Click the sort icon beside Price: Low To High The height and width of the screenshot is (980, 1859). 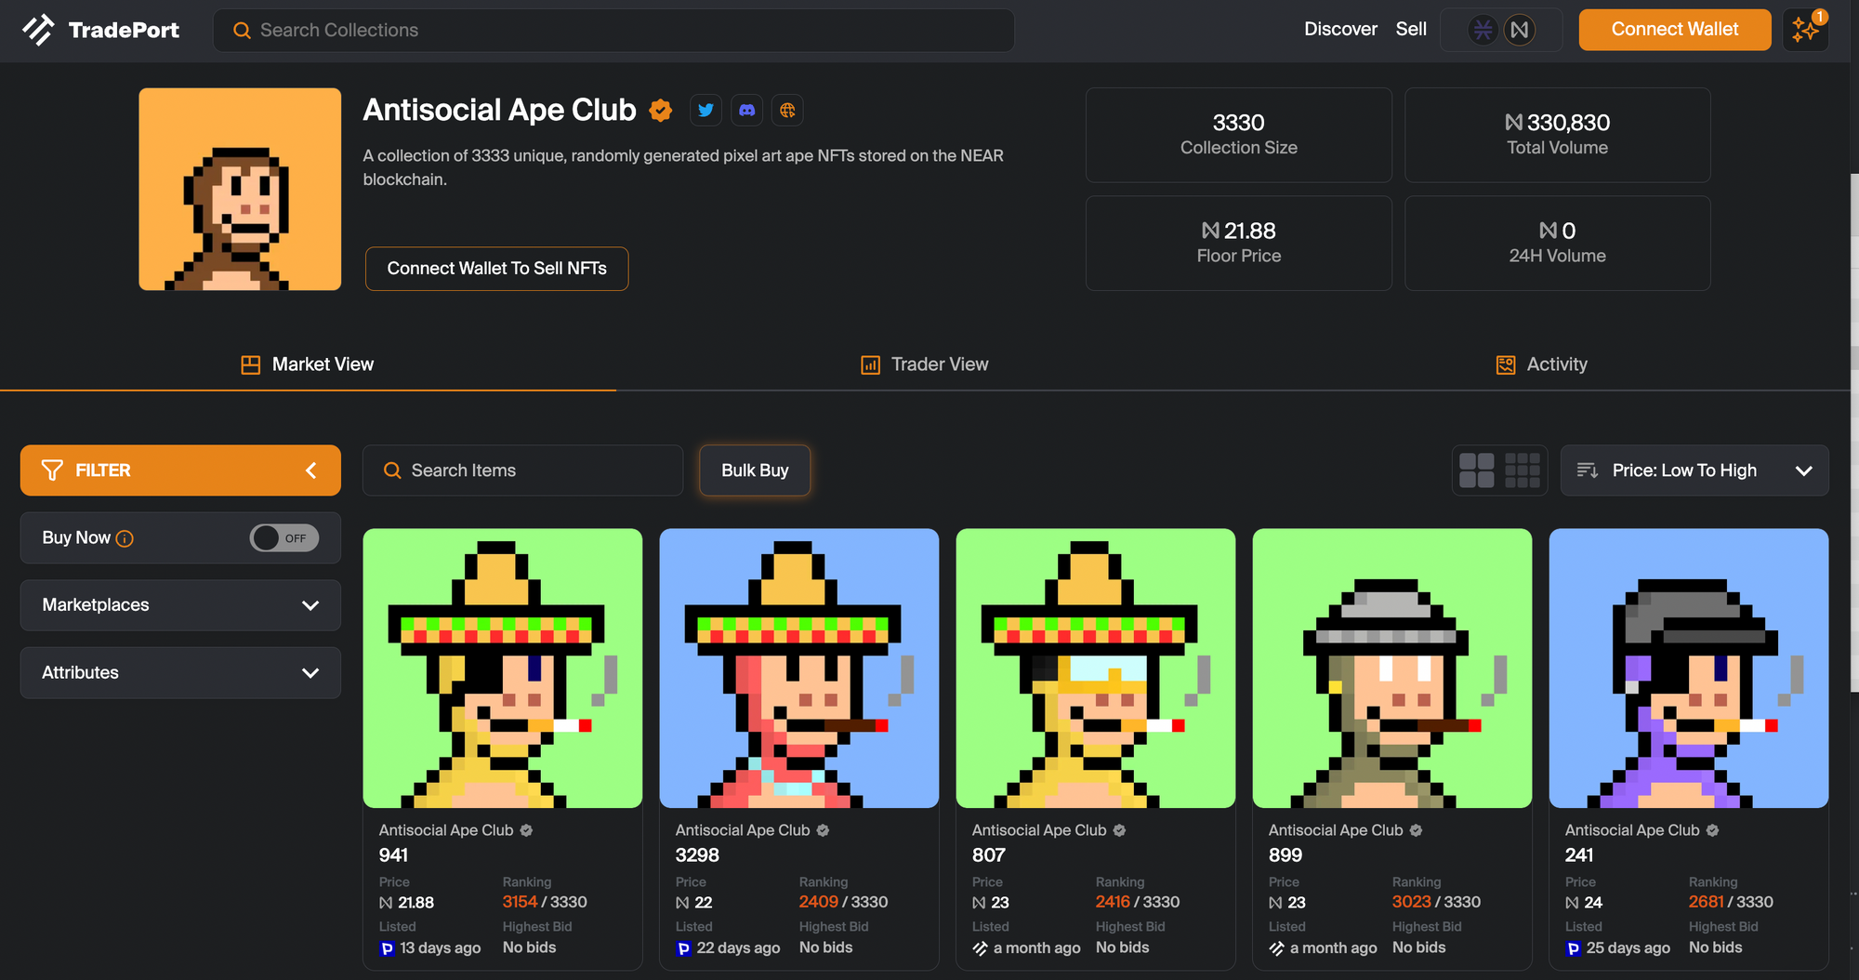click(1588, 470)
